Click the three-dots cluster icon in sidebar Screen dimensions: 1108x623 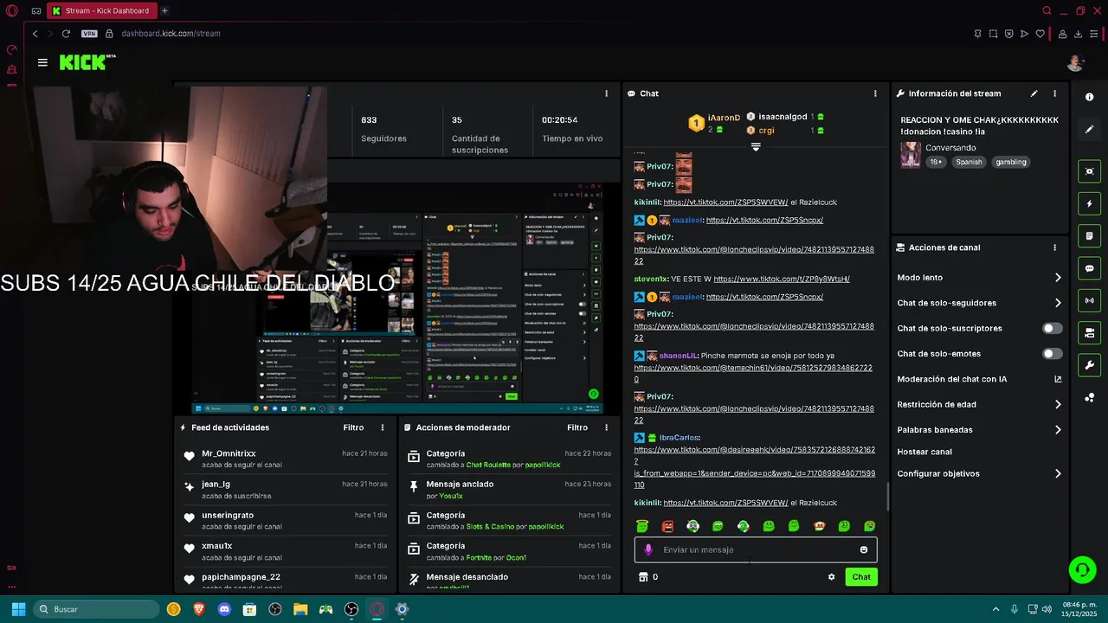pyautogui.click(x=1090, y=397)
